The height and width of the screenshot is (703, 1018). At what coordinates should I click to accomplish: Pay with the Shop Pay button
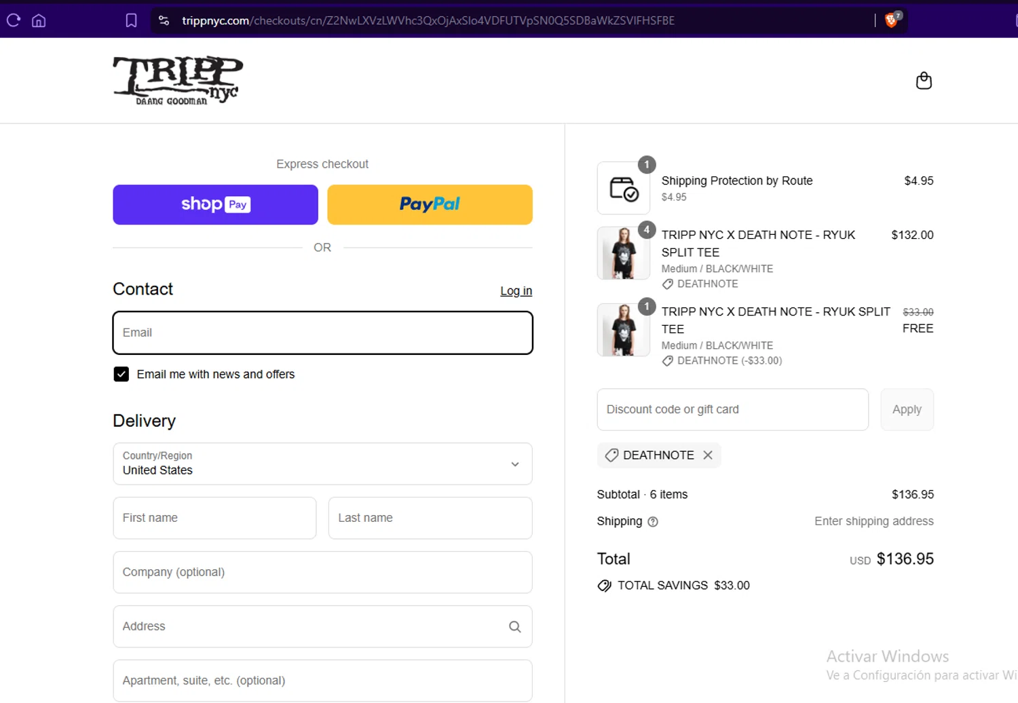pyautogui.click(x=215, y=204)
